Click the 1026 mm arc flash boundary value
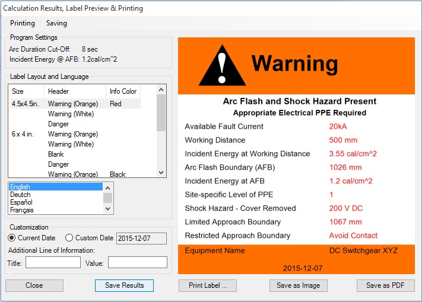Image resolution: width=422 pixels, height=302 pixels. [345, 167]
